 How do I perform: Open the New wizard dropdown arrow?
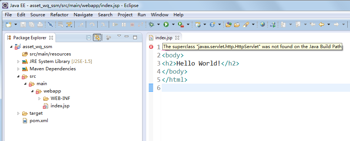point(16,24)
